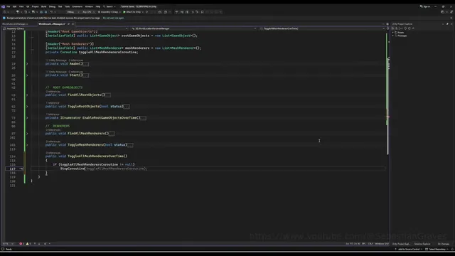Close the Unity Project Explorer panel
The height and width of the screenshot is (256, 455).
coord(451,24)
